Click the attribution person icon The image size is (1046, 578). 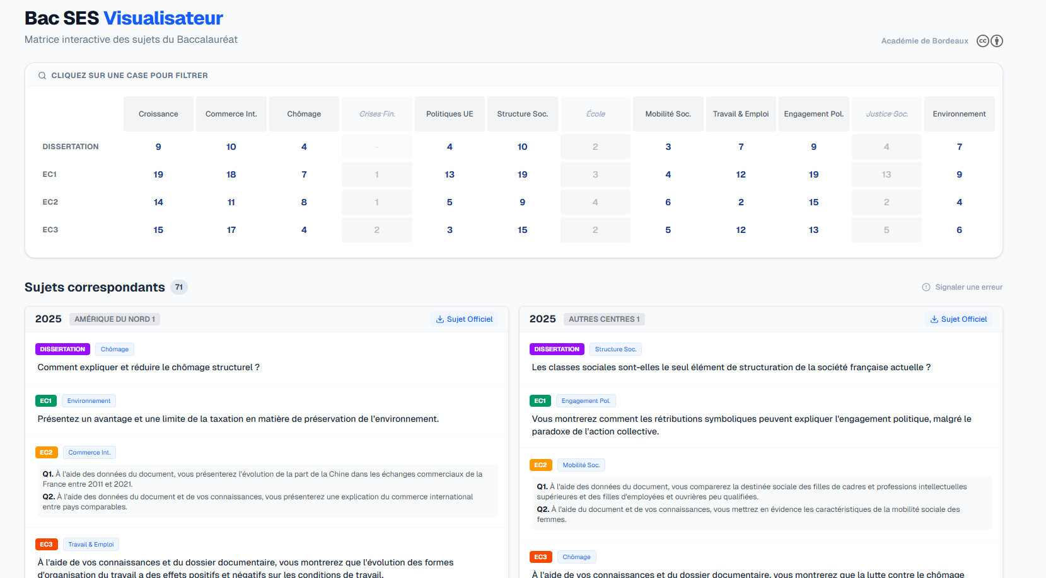pyautogui.click(x=997, y=41)
